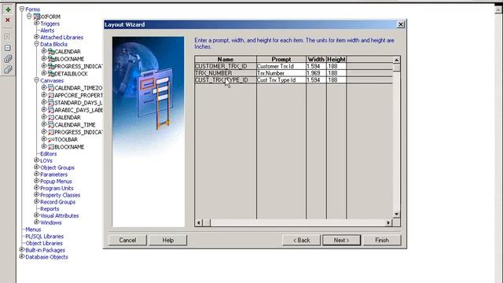This screenshot has height=283, width=503.
Task: Collapse the Forms root node
Action: 22,9
